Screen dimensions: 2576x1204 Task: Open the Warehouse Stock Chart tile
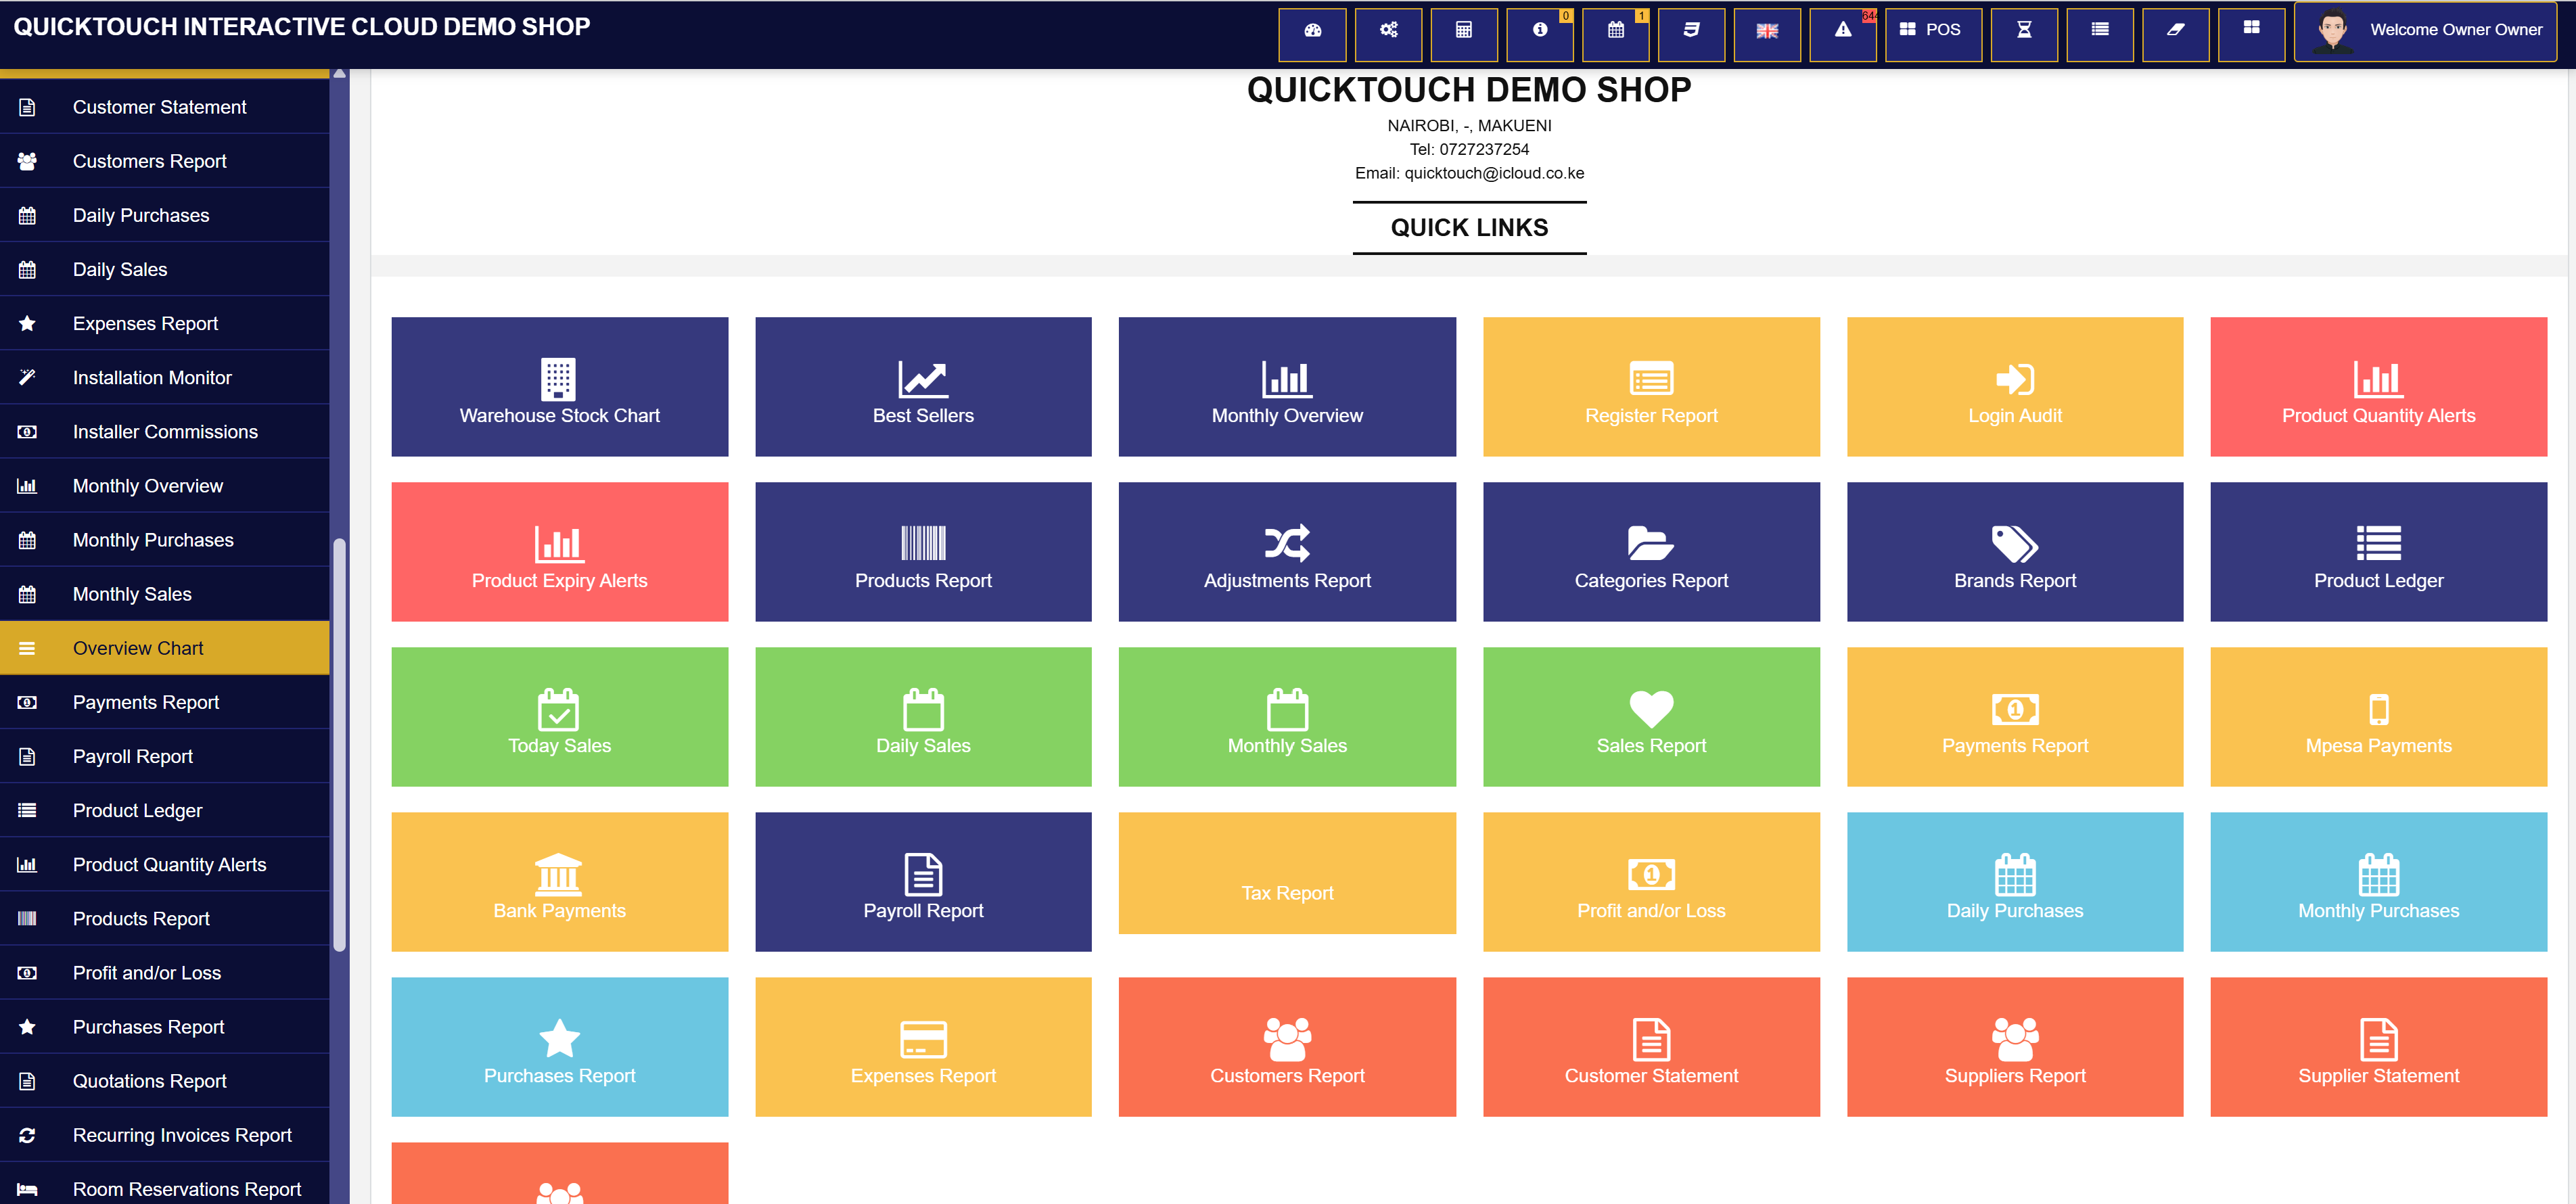[559, 387]
